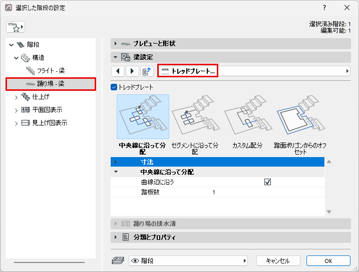The width and height of the screenshot is (359, 272).
Task: Expand the 平面図表示 tree node
Action: pyautogui.click(x=16, y=110)
